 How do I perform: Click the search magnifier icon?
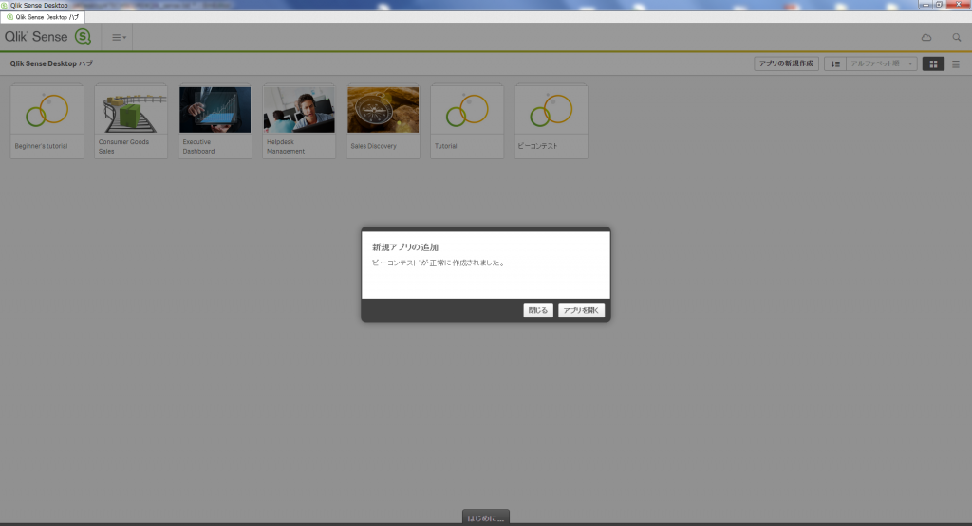(957, 37)
